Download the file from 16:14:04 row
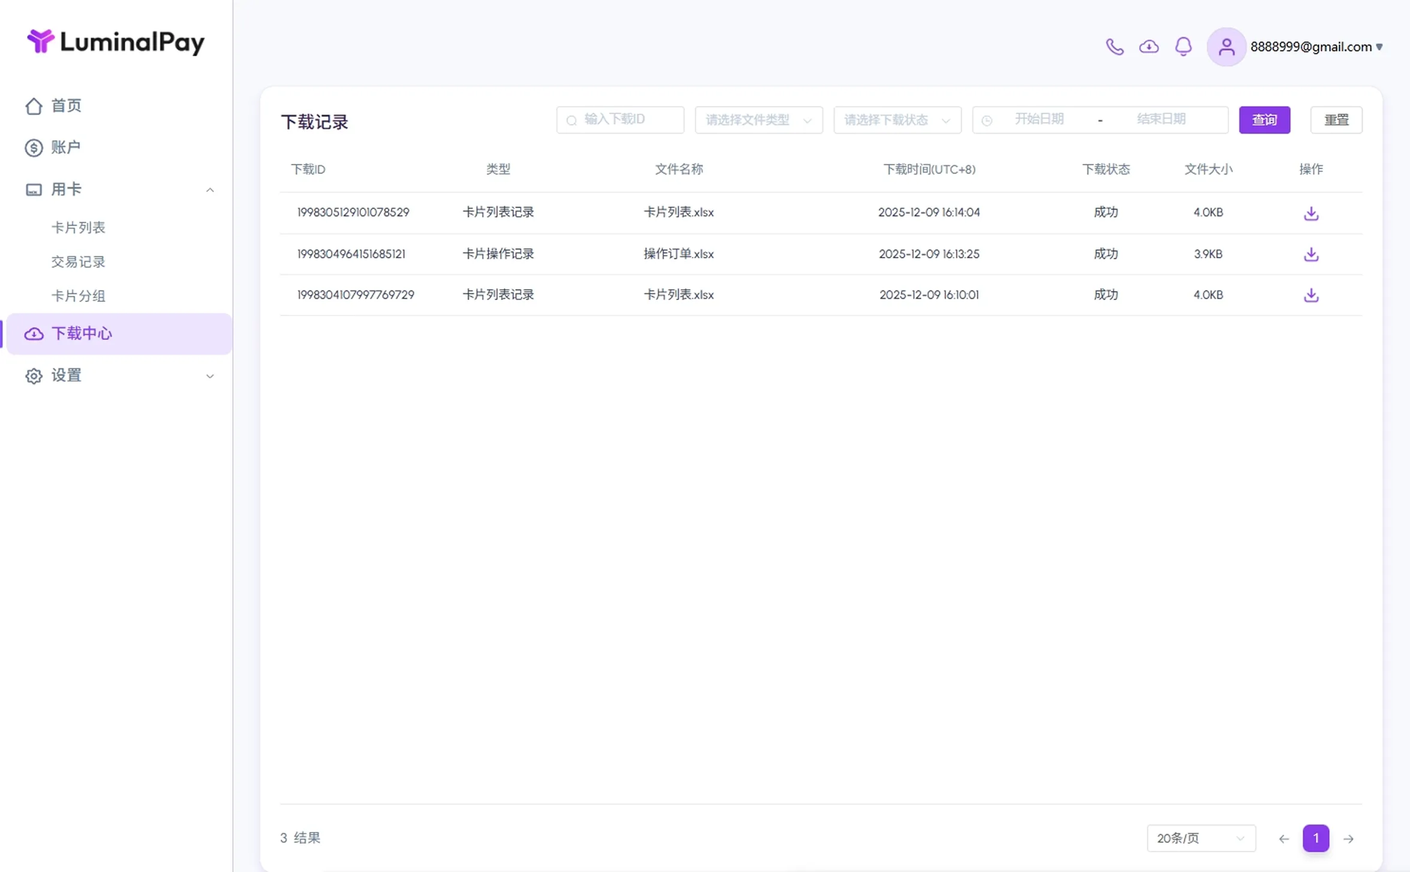This screenshot has width=1410, height=872. [x=1311, y=213]
